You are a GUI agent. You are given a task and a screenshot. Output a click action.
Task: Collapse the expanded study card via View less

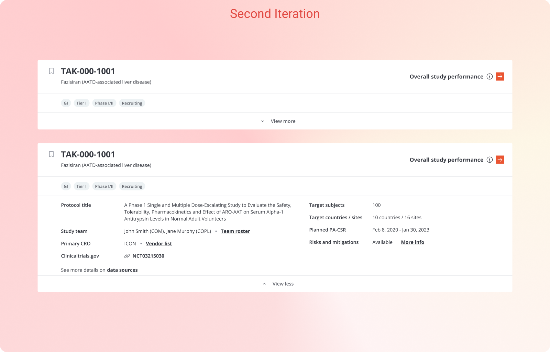[283, 284]
